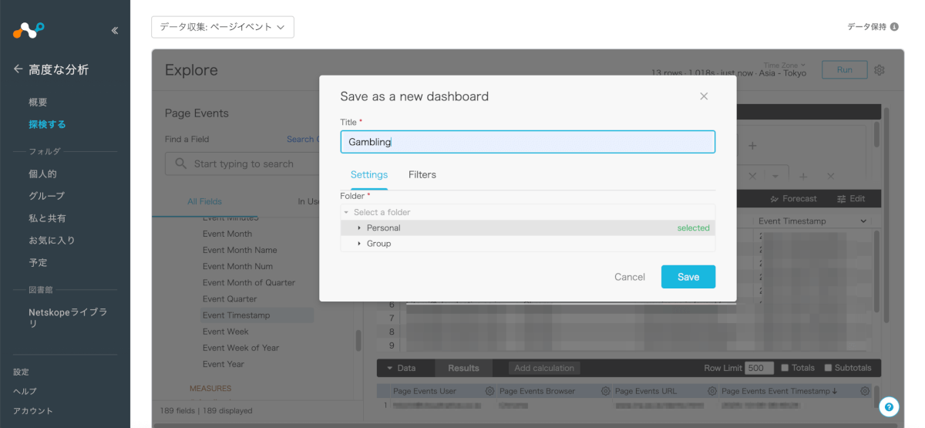
Task: Enable the Subtotals checkbox
Action: point(828,368)
